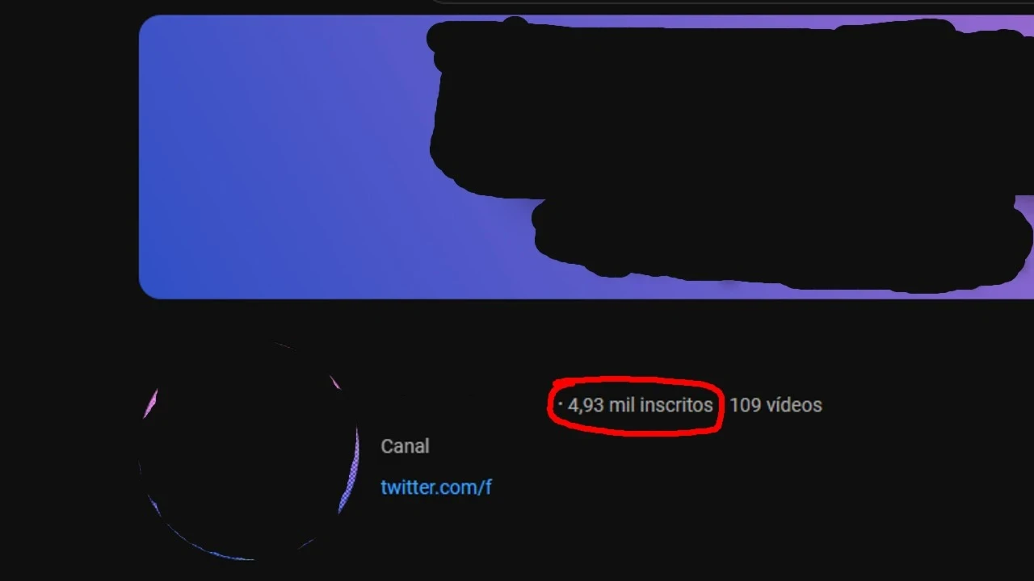Click the 109 vídeos count text
The image size is (1034, 581).
775,405
